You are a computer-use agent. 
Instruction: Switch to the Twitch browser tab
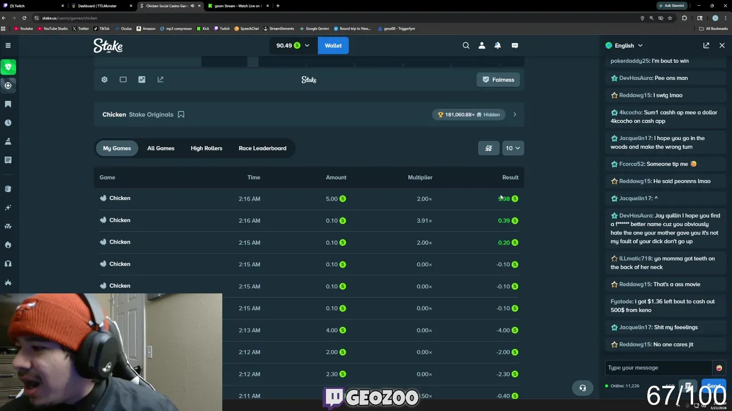pos(33,6)
